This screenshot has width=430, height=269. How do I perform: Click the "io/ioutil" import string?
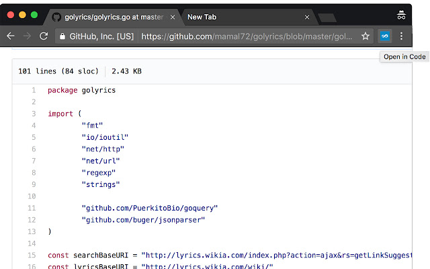[x=105, y=137]
